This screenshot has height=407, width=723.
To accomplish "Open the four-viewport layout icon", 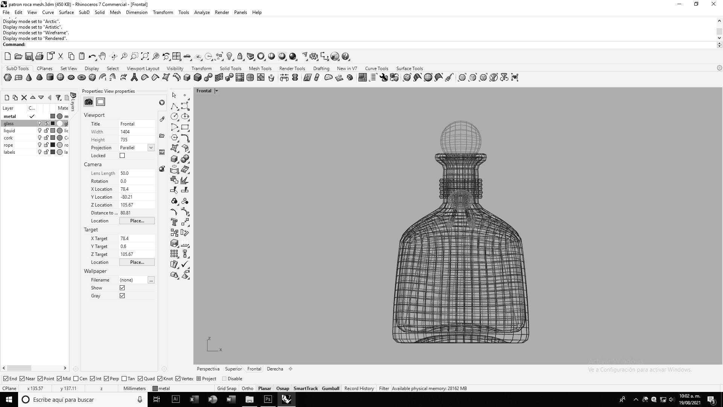I will (176, 57).
